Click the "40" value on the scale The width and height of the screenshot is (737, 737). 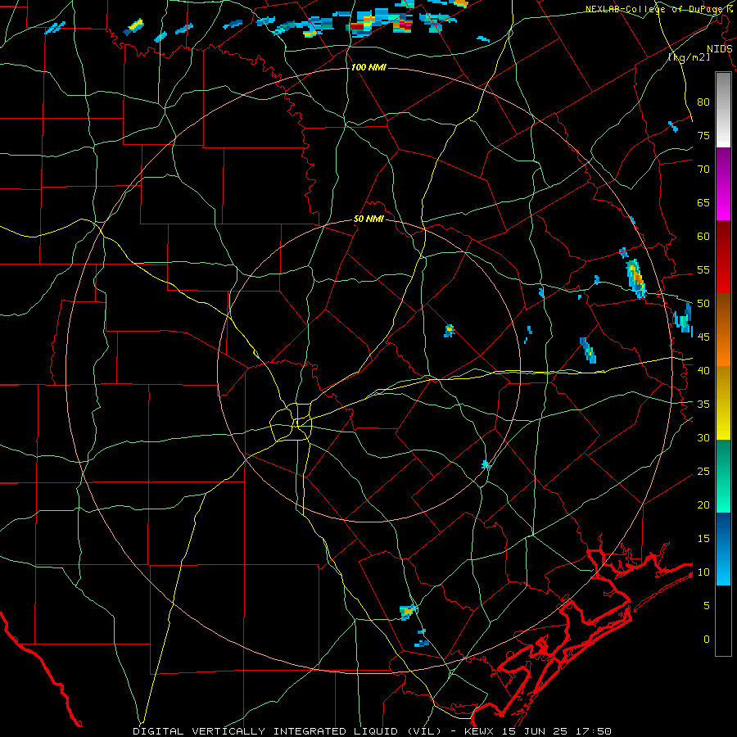703,370
